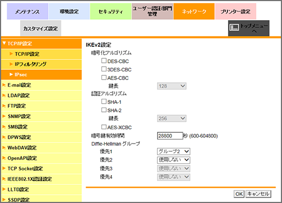The width and height of the screenshot is (282, 203).
Task: Open SMB設定 in the sidebar
Action: (41, 127)
